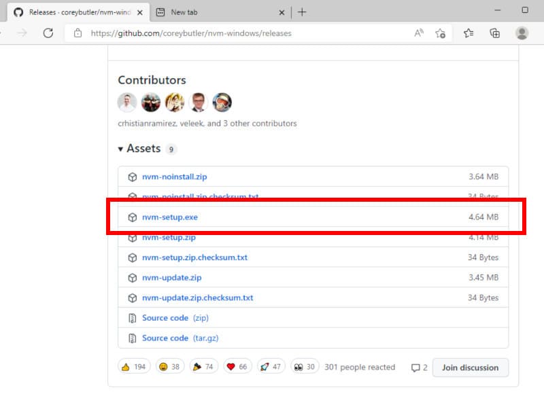
Task: Click the package icon beside nvm-noinstall.zip
Action: click(x=133, y=176)
